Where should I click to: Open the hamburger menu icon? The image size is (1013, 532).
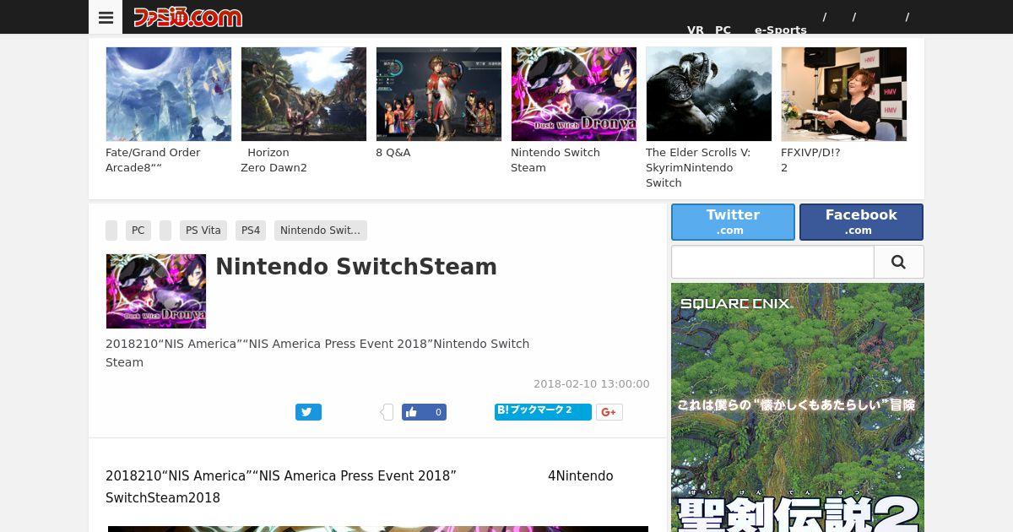106,17
